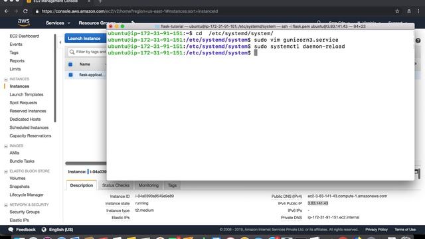Switch to the Tags tab
Screen dimensions: 425x239
[x=172, y=185]
